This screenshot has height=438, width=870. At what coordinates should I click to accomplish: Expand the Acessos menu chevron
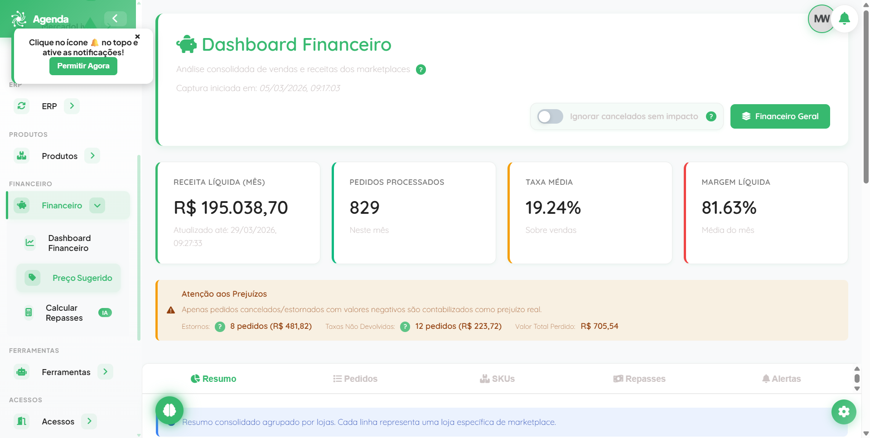[x=89, y=421]
